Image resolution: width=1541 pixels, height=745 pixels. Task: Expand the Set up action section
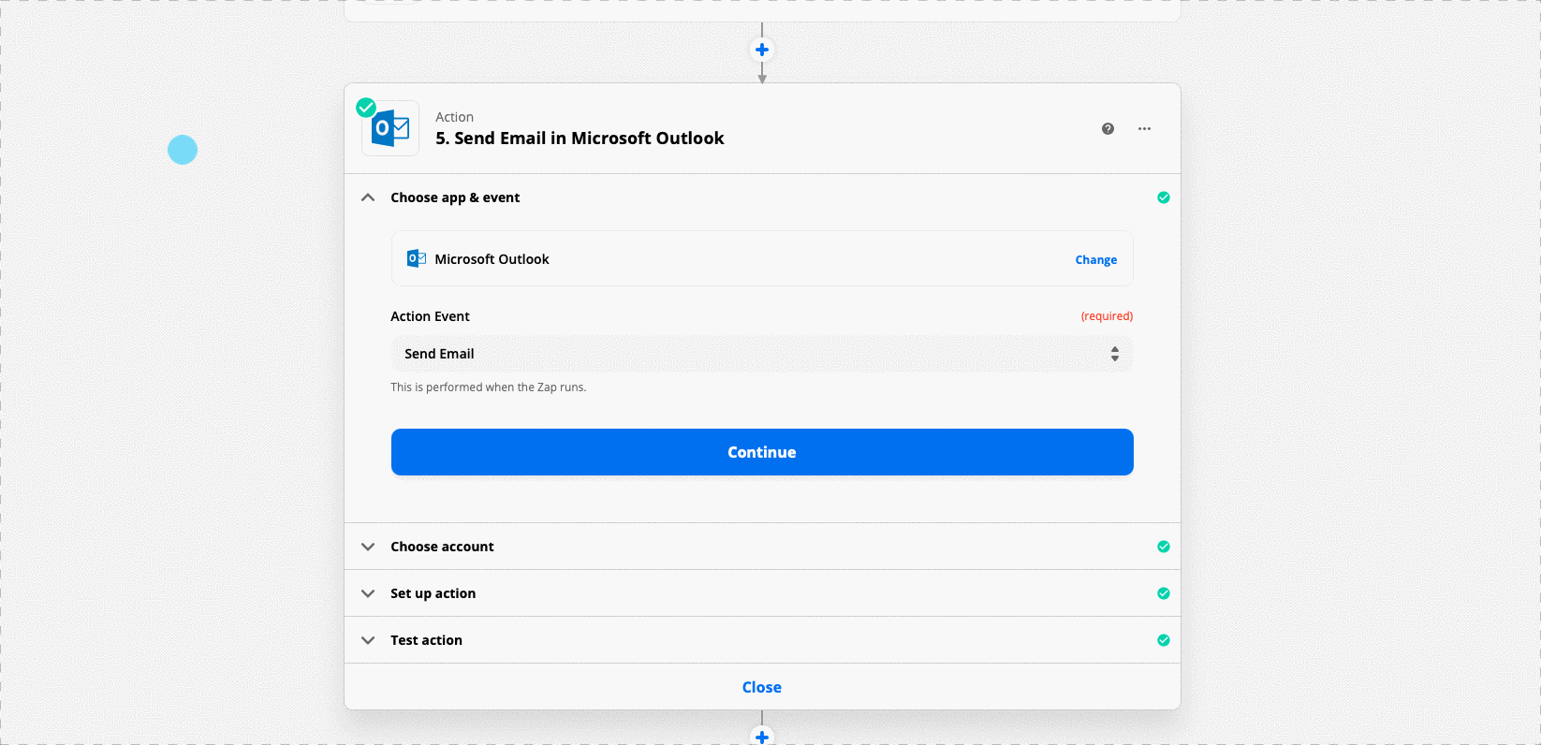coord(368,593)
